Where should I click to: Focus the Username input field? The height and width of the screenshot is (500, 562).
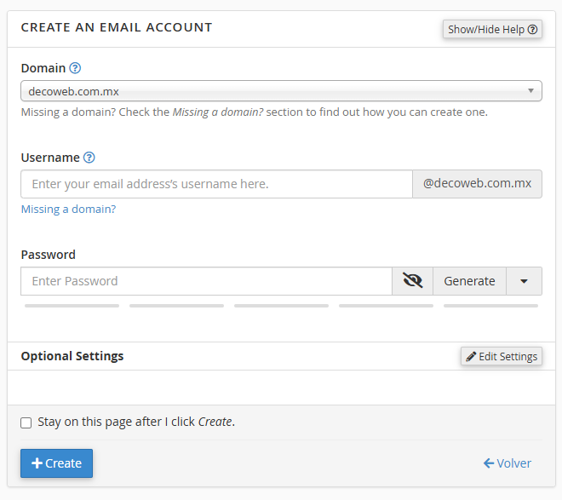(x=216, y=184)
